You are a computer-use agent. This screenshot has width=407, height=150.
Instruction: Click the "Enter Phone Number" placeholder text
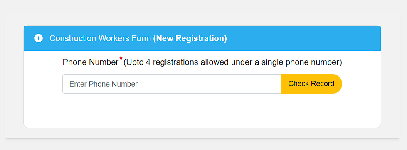click(104, 84)
